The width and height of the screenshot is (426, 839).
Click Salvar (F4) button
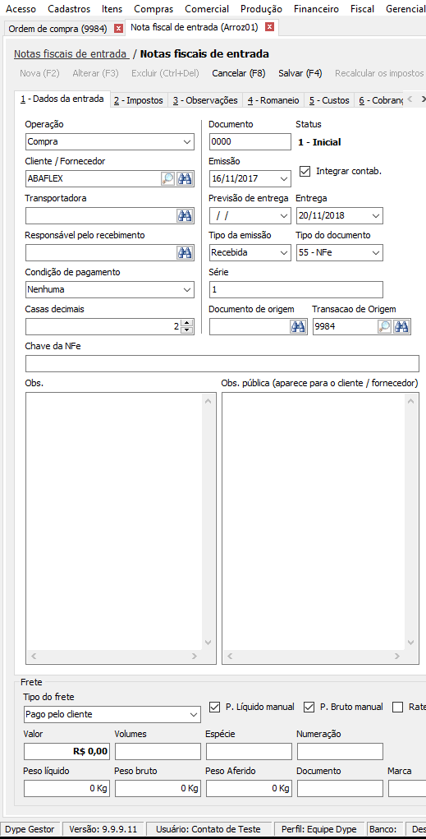click(300, 73)
